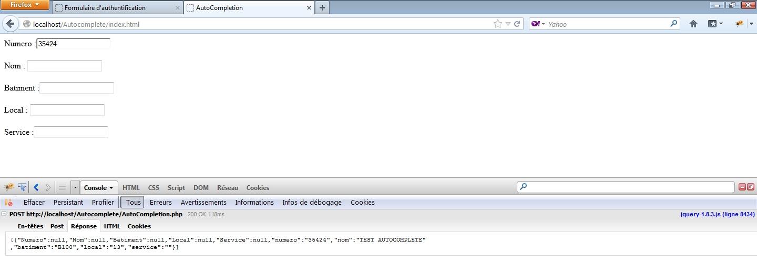Click Firebug's blue back arrow
This screenshot has width=757, height=261.
pos(36,187)
